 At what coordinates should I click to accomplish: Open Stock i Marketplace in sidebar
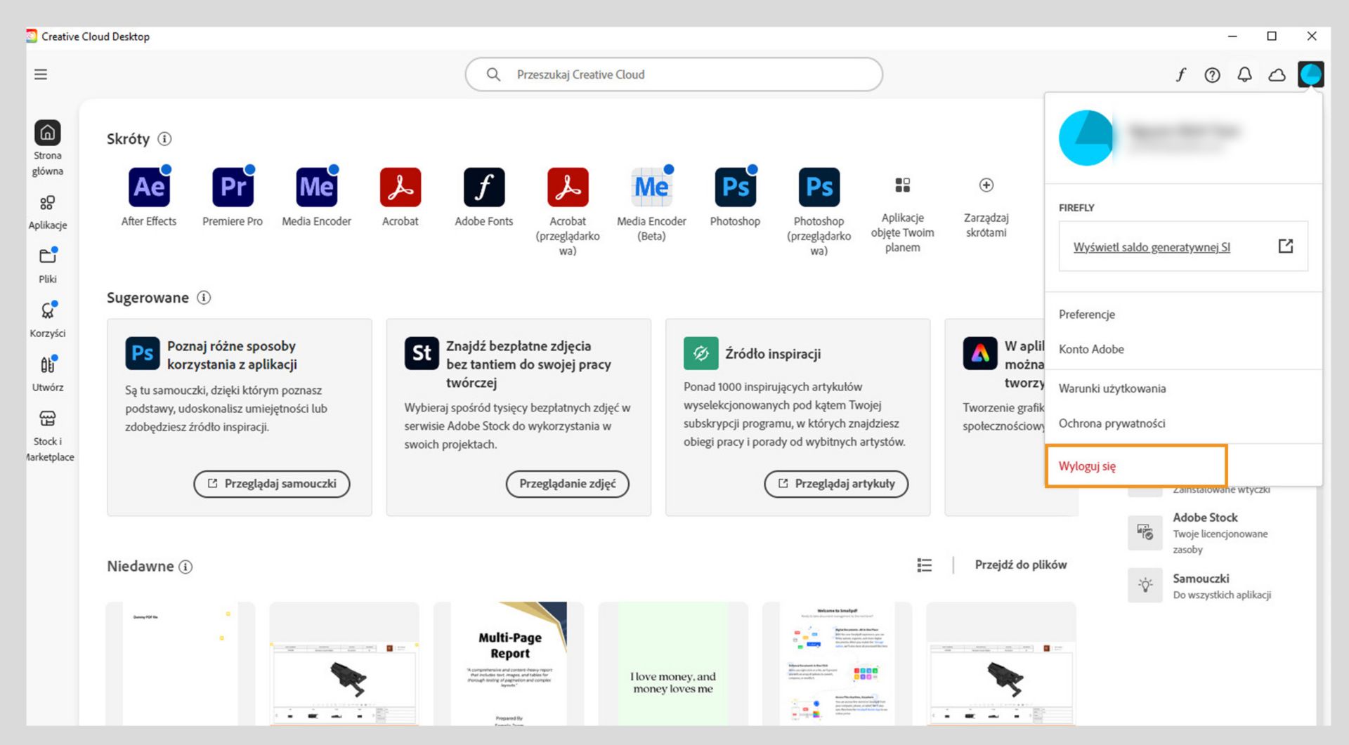pyautogui.click(x=48, y=436)
